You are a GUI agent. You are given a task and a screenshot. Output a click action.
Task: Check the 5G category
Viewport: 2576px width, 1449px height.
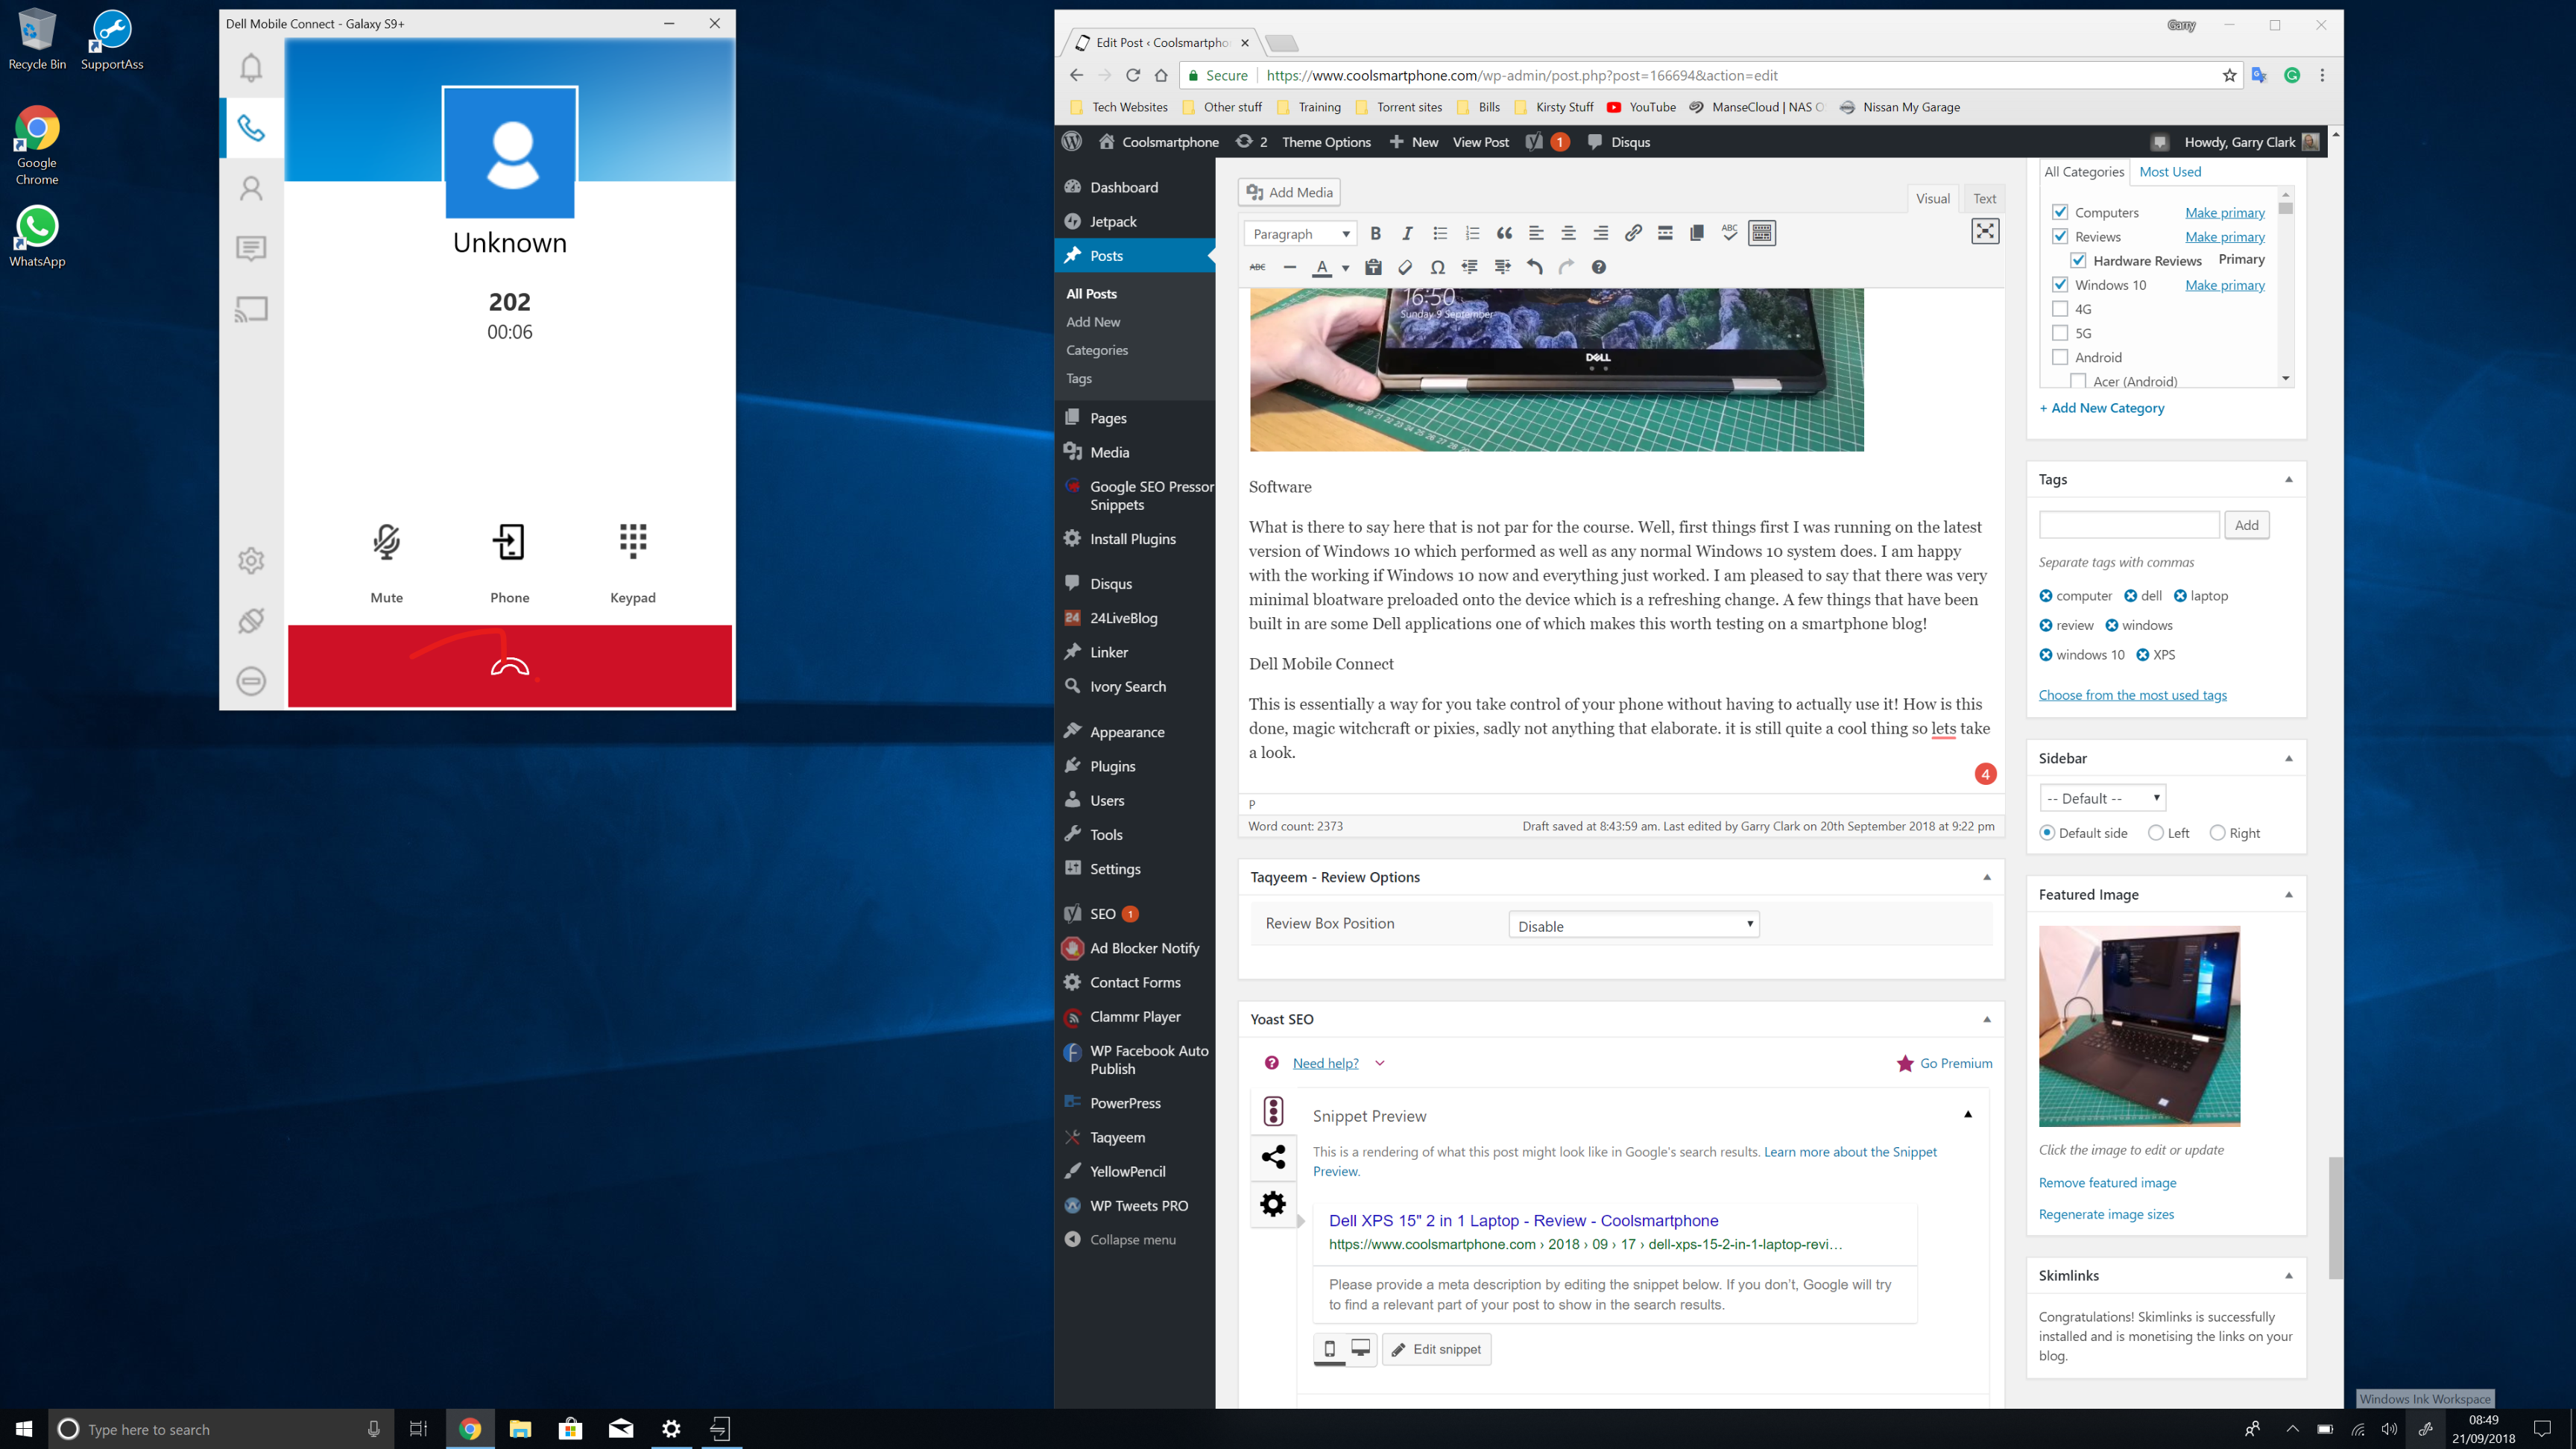click(2060, 333)
